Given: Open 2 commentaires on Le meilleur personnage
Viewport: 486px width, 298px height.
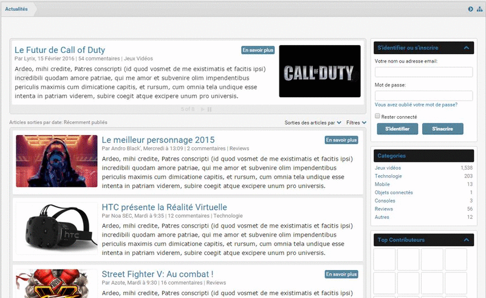Looking at the screenshot, I should click(206, 148).
